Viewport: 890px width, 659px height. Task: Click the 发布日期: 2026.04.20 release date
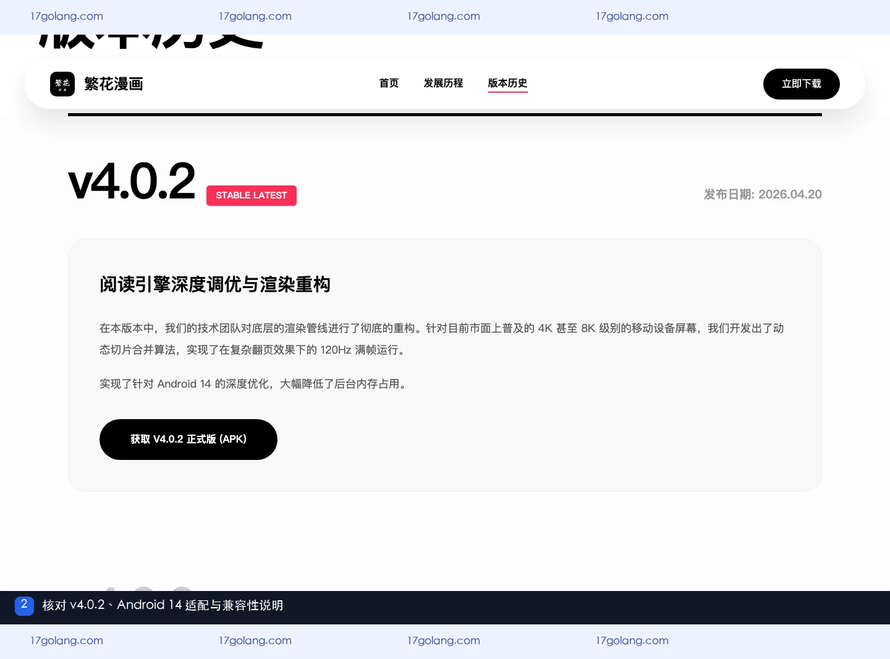pyautogui.click(x=763, y=194)
